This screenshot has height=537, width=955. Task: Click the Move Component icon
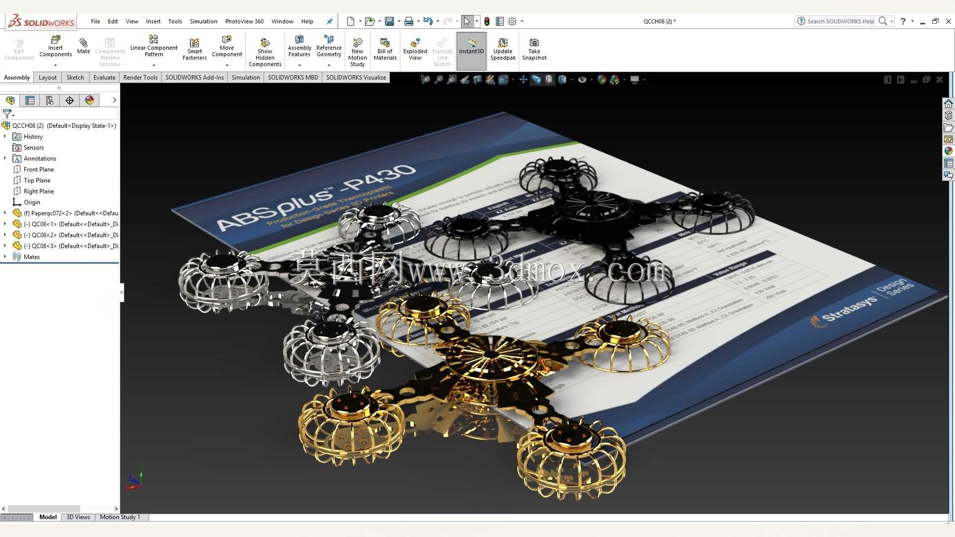click(x=227, y=40)
